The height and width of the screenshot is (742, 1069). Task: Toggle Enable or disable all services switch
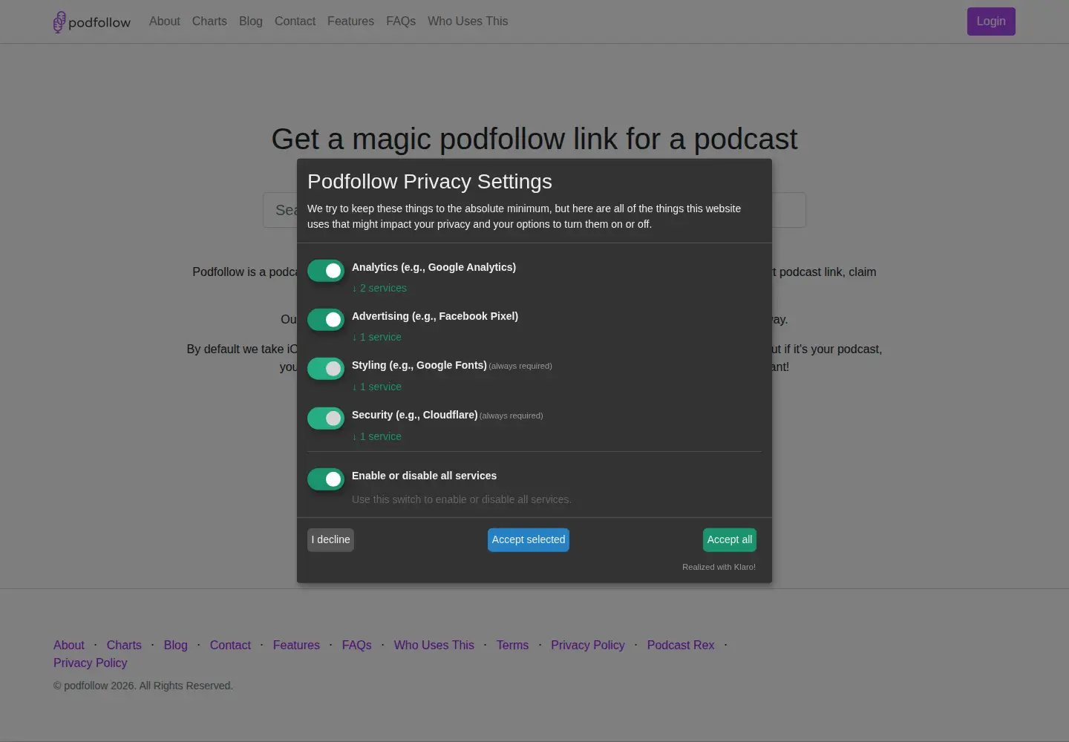326,479
